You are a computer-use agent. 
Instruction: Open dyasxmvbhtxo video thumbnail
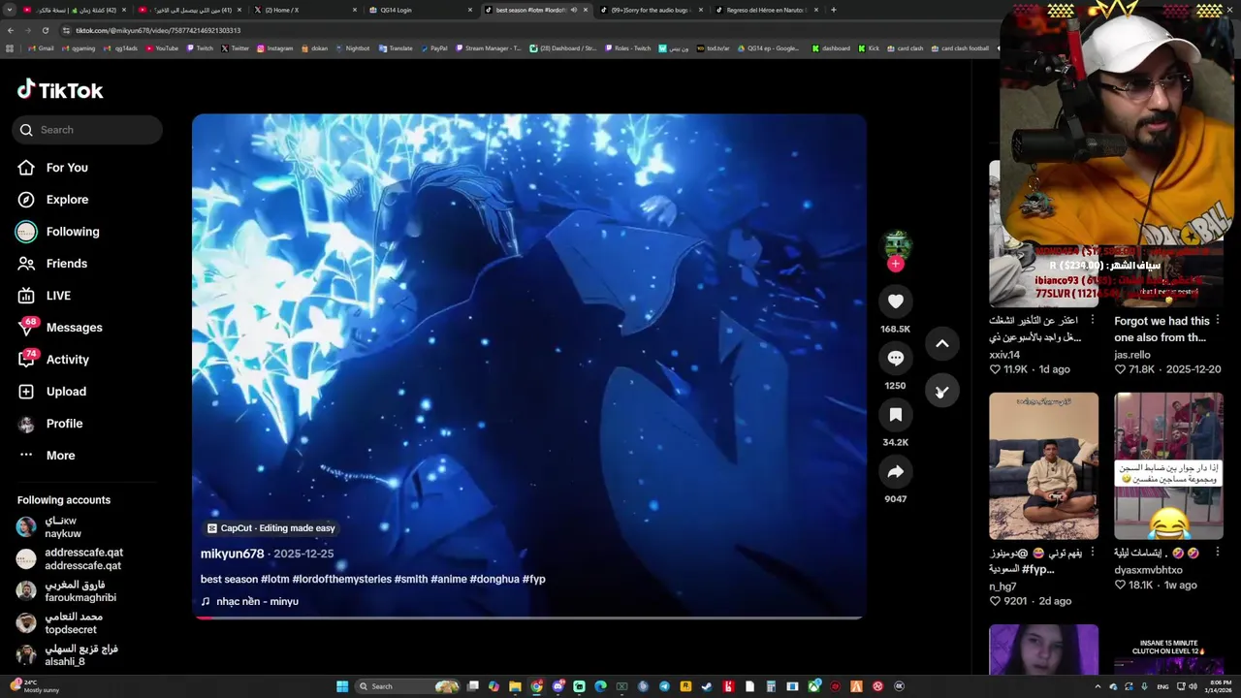coord(1168,465)
